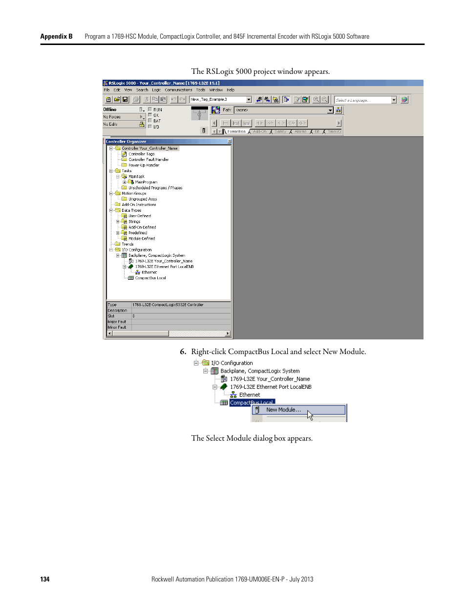Open the Path dropdown arrow
The height and width of the screenshot is (604, 466).
[330, 110]
